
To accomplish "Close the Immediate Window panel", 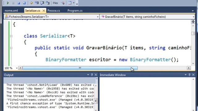I will coord(193,75).
